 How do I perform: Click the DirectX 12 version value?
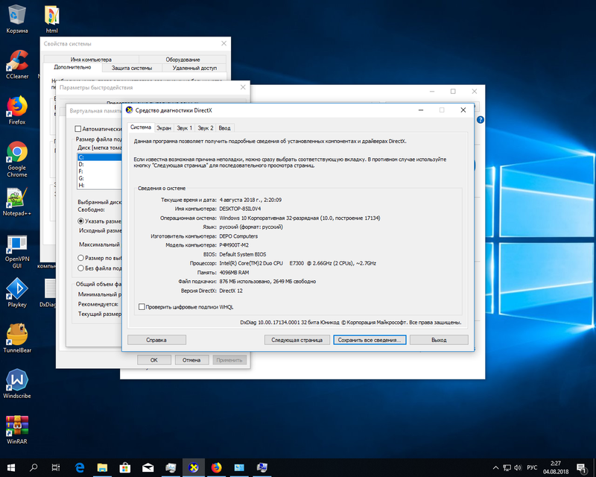231,291
